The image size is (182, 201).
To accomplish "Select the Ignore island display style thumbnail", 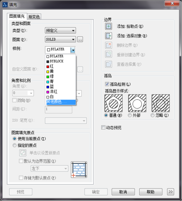I will [x=161, y=103].
